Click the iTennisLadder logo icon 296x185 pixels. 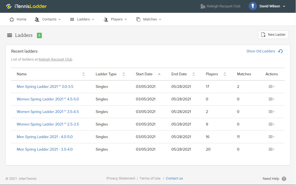point(9,6)
